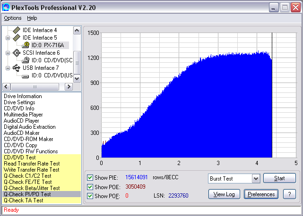
Task: Open AudioCD Player entry
Action: click(x=21, y=121)
